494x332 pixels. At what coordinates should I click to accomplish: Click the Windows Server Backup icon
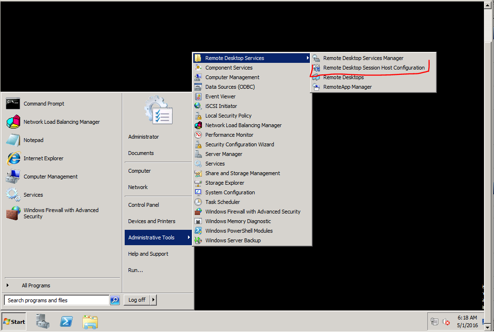pos(198,240)
